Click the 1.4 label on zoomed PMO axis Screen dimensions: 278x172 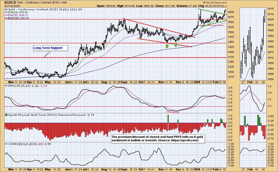tap(269, 93)
